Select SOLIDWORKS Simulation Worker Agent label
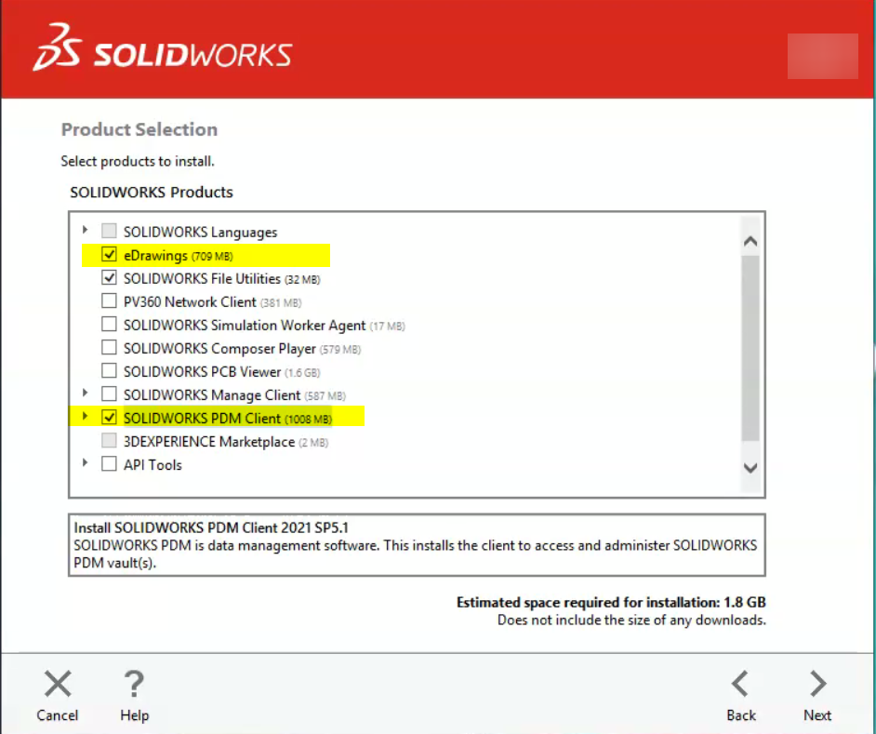 point(264,326)
